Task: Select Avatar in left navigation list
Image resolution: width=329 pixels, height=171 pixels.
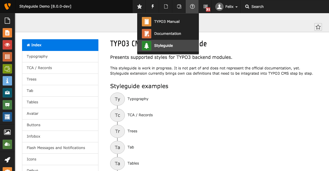Action: tap(60, 114)
